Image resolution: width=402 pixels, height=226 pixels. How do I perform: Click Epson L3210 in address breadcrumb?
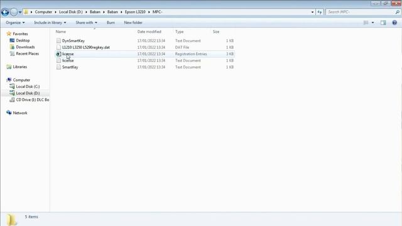pos(135,12)
